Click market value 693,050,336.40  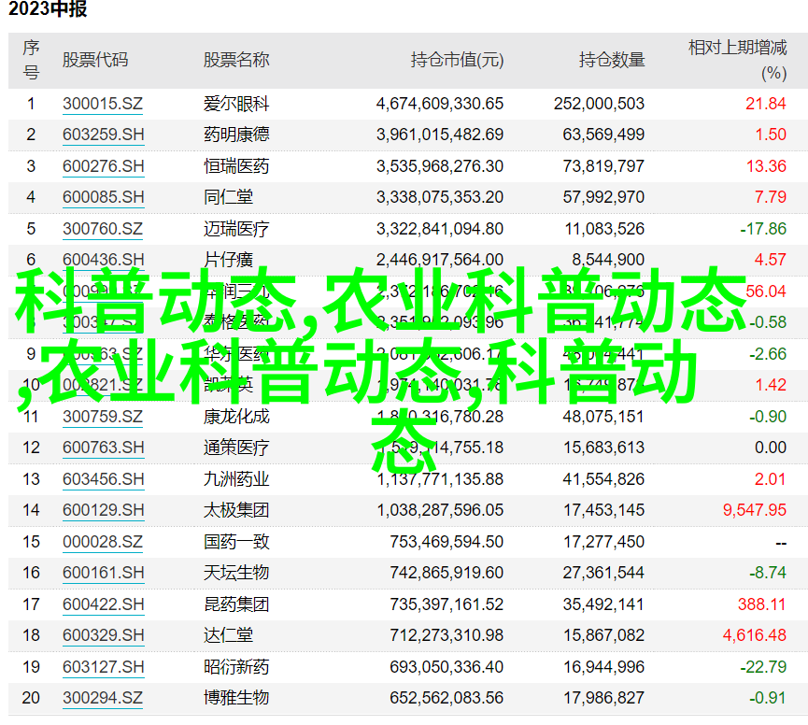click(x=447, y=667)
